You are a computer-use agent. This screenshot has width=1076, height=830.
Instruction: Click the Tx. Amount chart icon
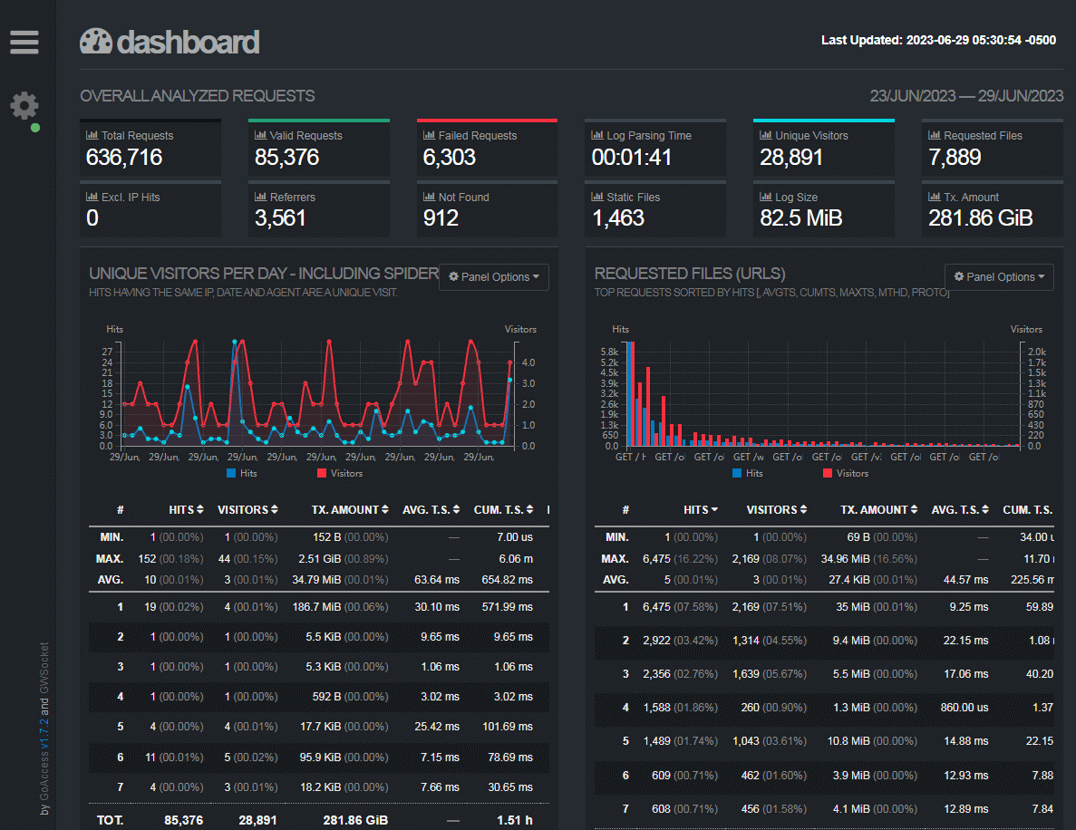pos(935,197)
